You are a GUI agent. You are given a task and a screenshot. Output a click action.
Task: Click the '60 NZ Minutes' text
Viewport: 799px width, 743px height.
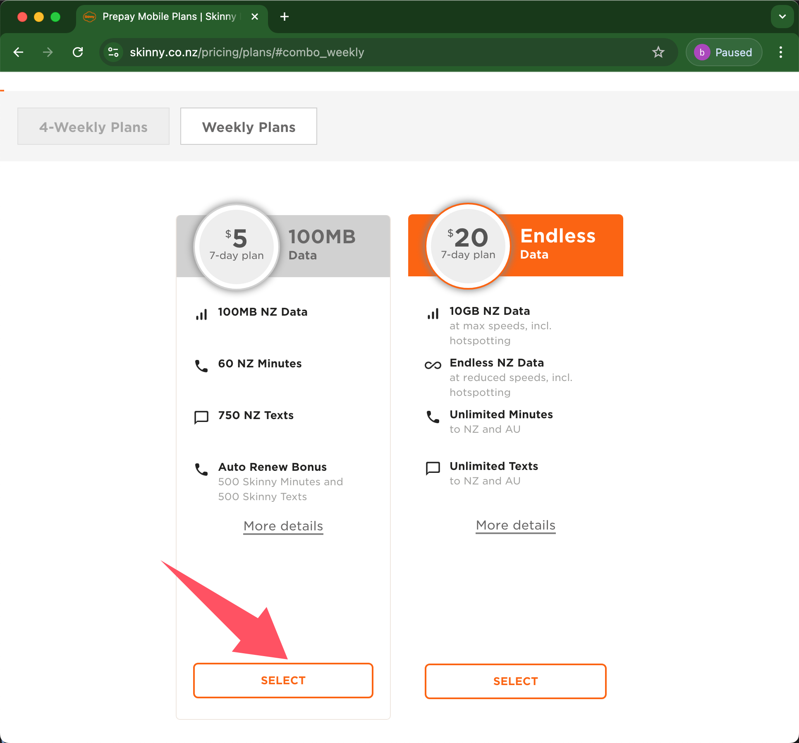click(260, 364)
